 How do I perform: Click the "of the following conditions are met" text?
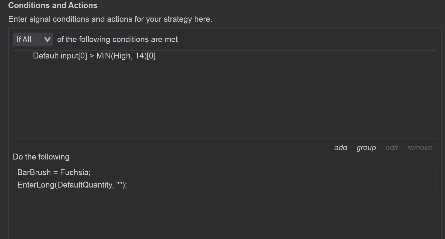[x=117, y=39]
